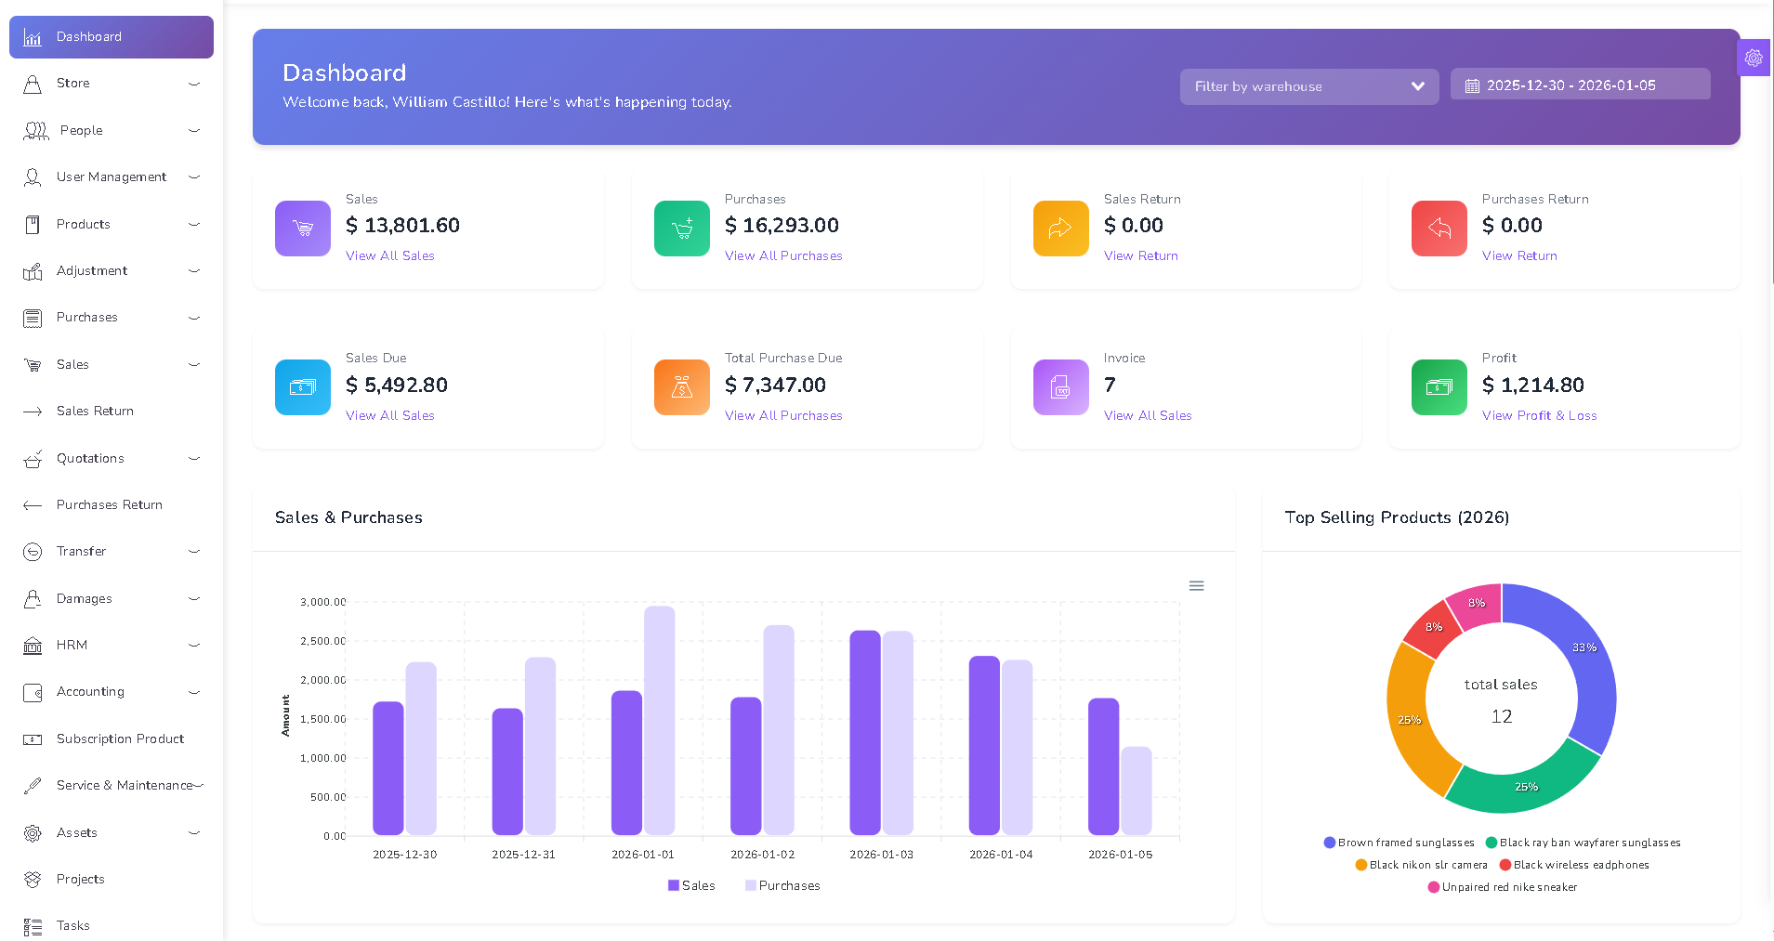Click the green Purchases cart icon
The width and height of the screenshot is (1774, 941).
point(681,229)
